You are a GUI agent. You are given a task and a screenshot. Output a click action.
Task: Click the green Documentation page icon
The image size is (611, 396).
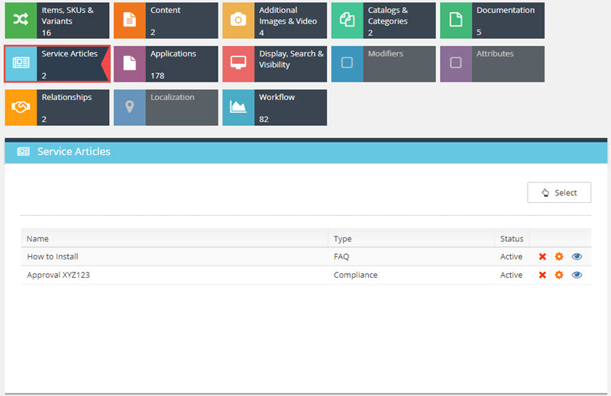[455, 20]
